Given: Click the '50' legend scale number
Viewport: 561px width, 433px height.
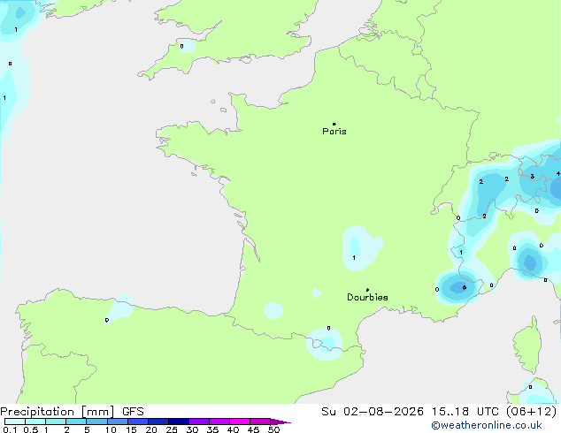Looking at the screenshot, I should pos(273,429).
